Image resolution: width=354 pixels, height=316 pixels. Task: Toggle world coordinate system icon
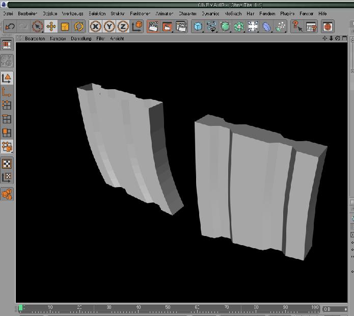pyautogui.click(x=137, y=27)
